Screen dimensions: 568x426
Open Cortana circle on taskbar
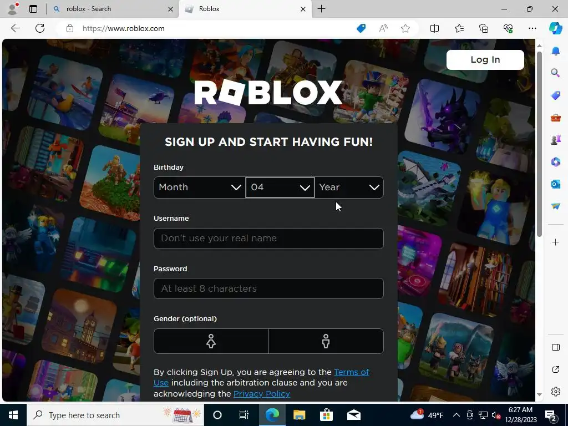tap(217, 415)
